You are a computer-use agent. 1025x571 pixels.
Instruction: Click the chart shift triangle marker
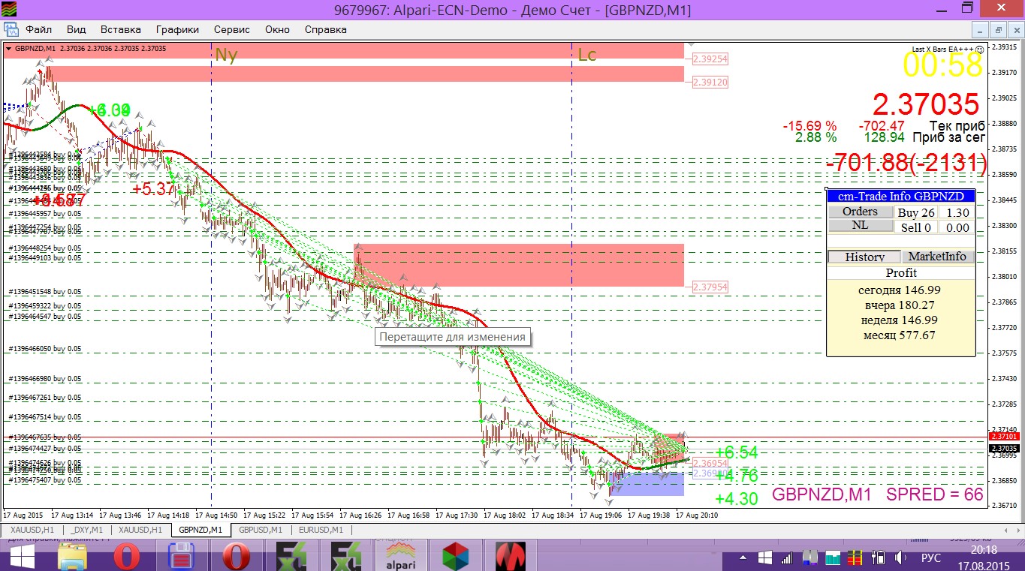690,46
